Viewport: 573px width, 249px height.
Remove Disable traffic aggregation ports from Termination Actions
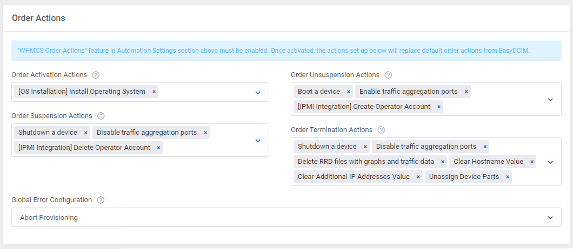(484, 147)
